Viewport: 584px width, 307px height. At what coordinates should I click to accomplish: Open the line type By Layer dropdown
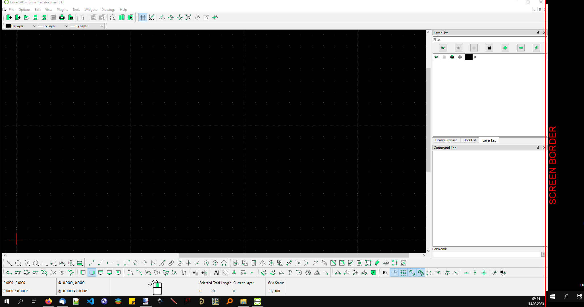point(87,26)
